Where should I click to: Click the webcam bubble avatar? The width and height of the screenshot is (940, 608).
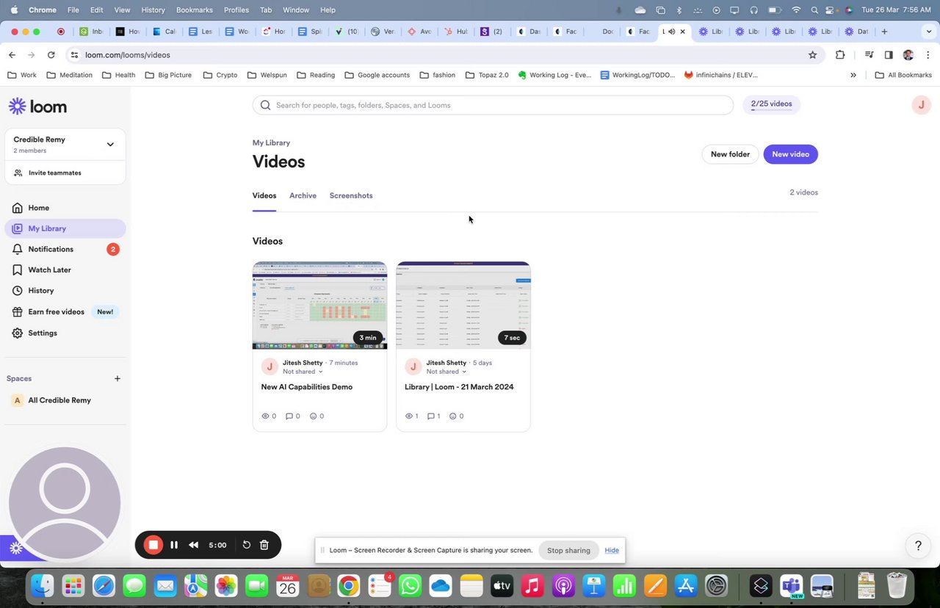point(65,504)
